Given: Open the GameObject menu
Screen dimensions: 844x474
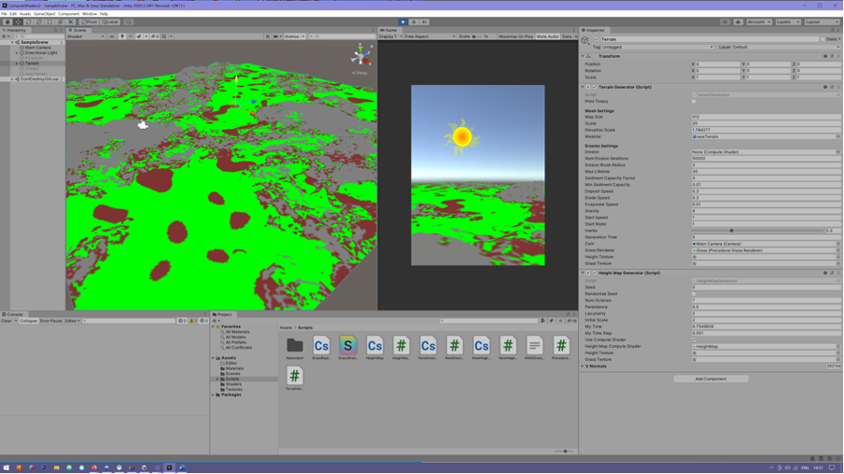Looking at the screenshot, I should [x=45, y=14].
